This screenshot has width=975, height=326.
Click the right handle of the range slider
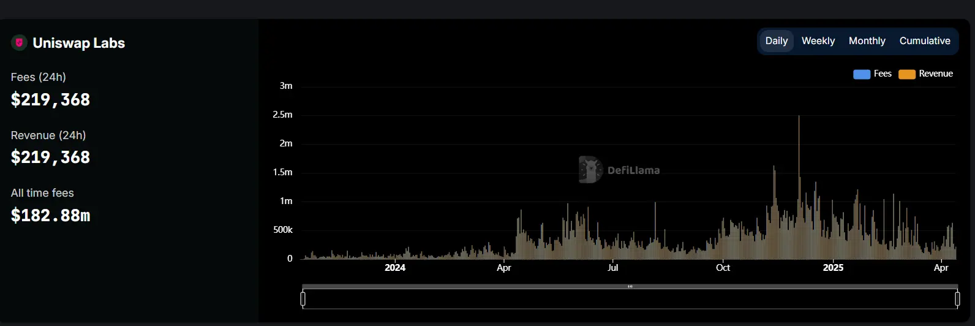pos(957,299)
